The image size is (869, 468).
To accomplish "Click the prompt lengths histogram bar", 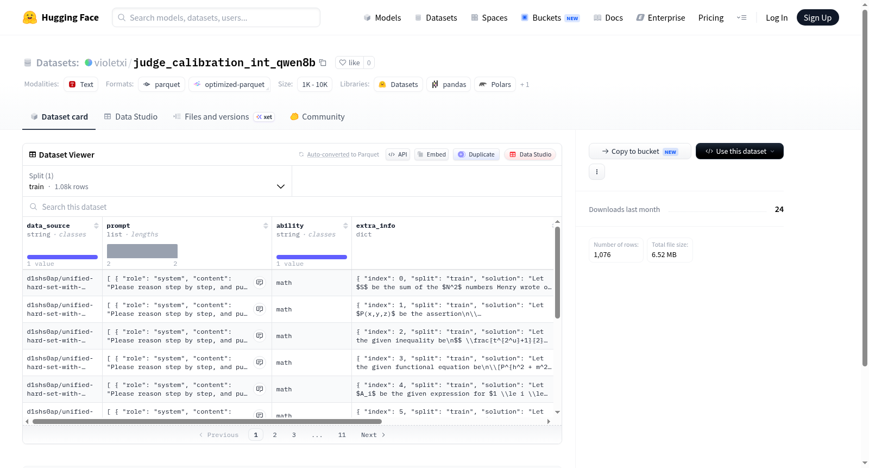I will [142, 251].
